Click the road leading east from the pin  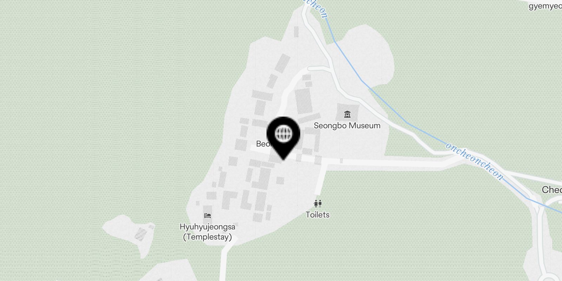(386, 163)
